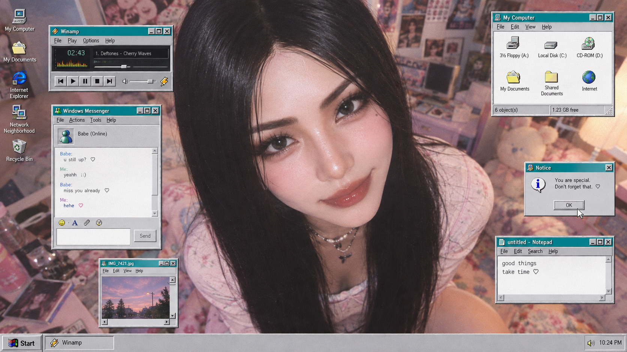Open Messenger's Actions menu
The height and width of the screenshot is (352, 627).
coord(77,120)
